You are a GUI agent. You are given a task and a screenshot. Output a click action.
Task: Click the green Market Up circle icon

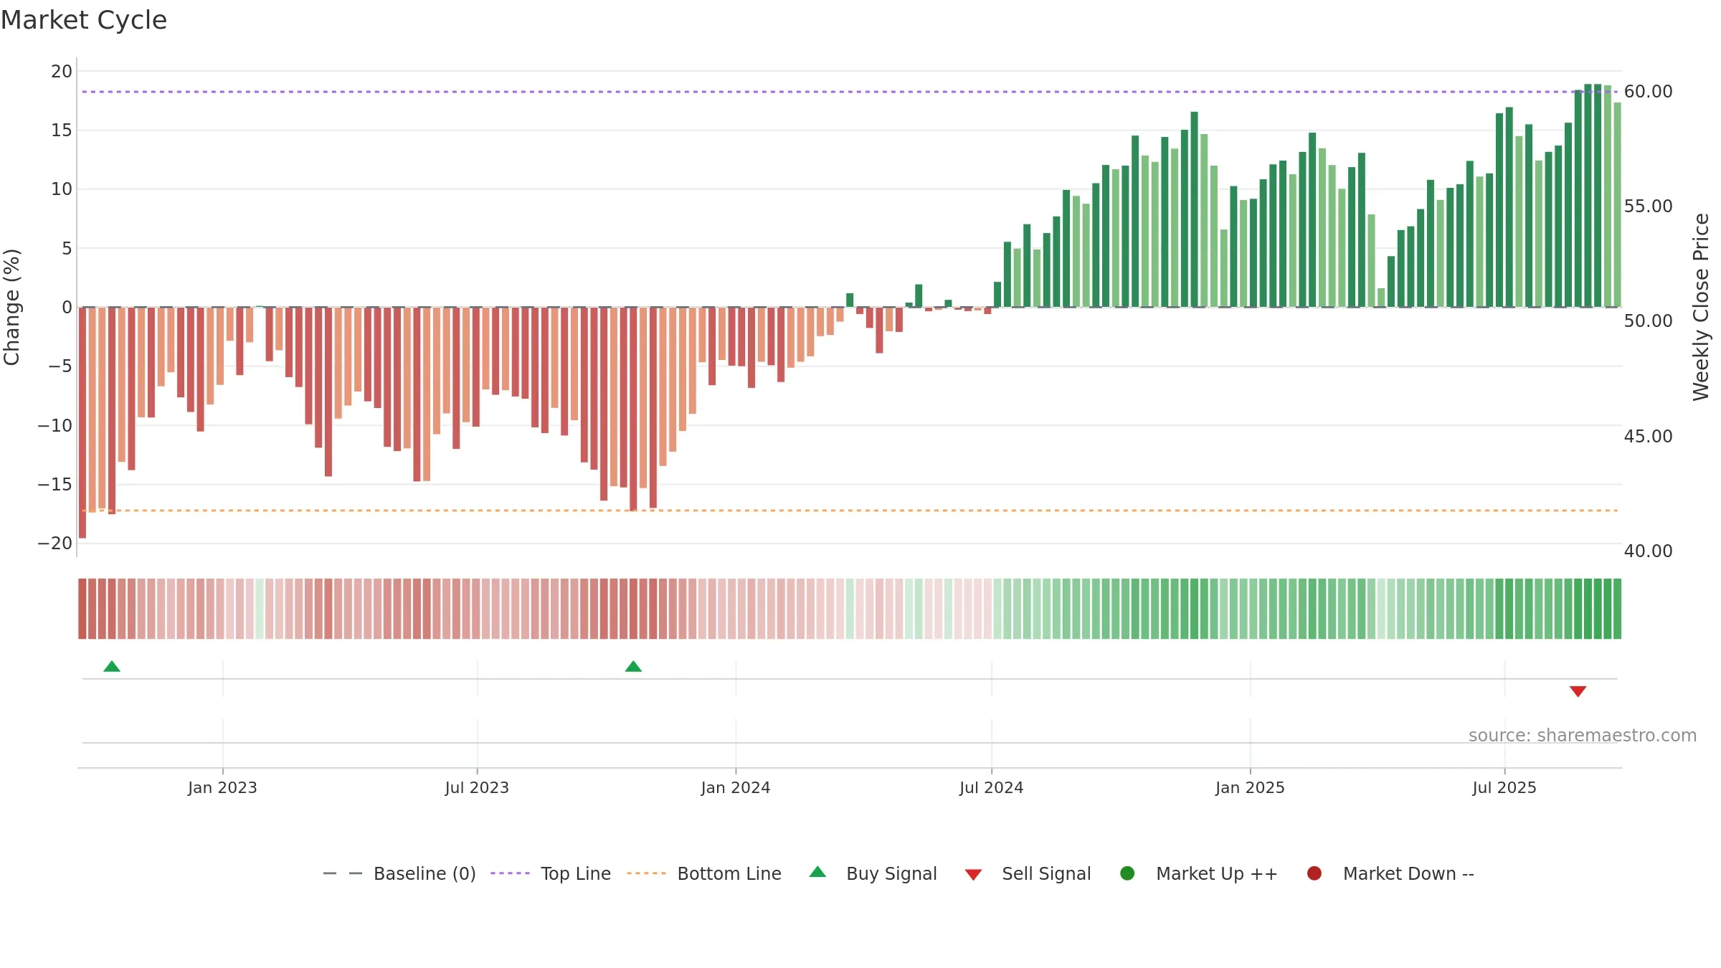(x=1127, y=873)
